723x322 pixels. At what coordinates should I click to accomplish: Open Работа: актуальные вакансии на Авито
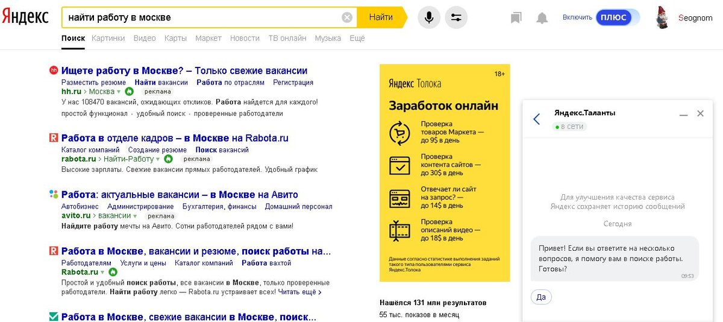click(x=180, y=195)
